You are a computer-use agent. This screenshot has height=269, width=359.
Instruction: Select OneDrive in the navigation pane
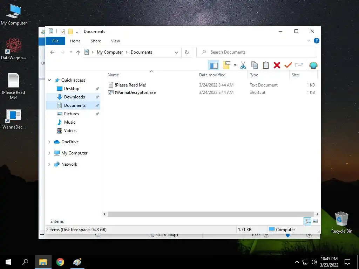coord(70,142)
